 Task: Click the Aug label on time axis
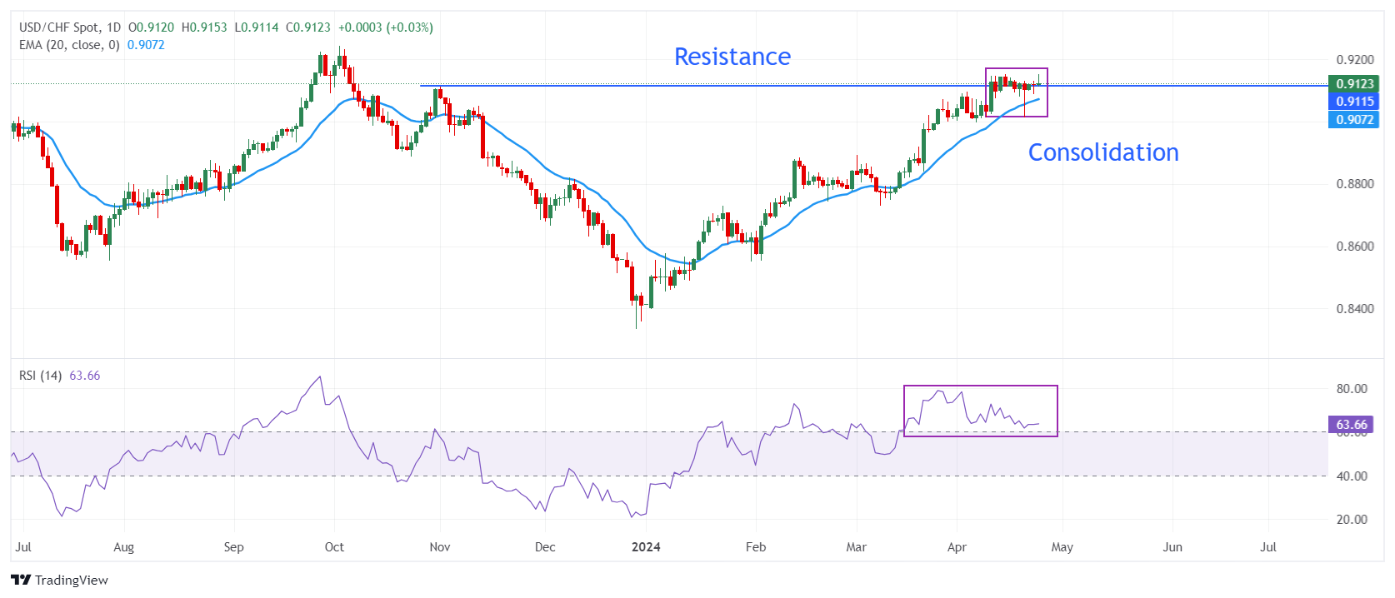123,547
